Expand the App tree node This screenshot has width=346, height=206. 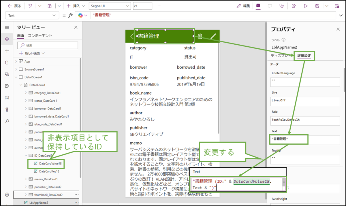tap(16, 61)
